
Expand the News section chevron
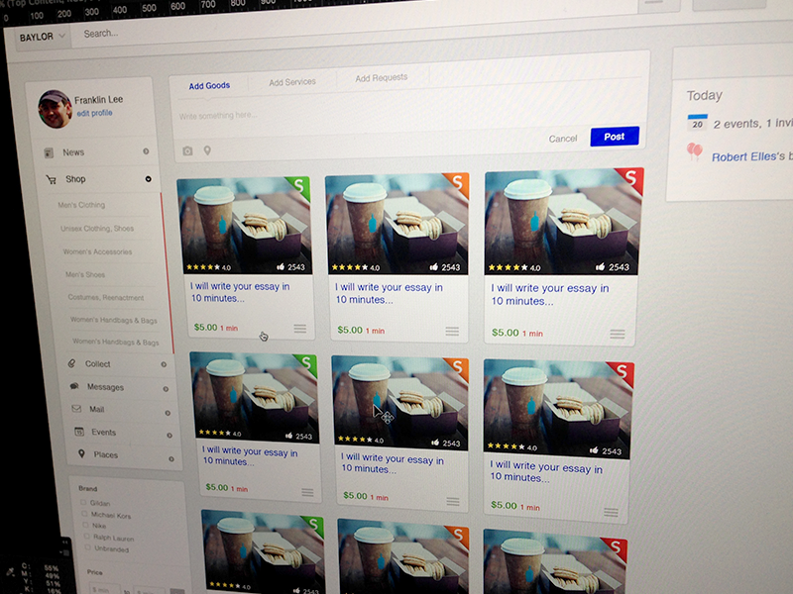(146, 150)
